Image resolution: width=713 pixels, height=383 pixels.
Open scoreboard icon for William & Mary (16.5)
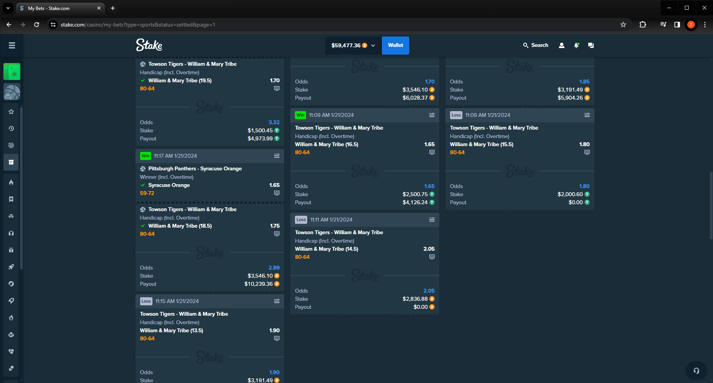432,152
